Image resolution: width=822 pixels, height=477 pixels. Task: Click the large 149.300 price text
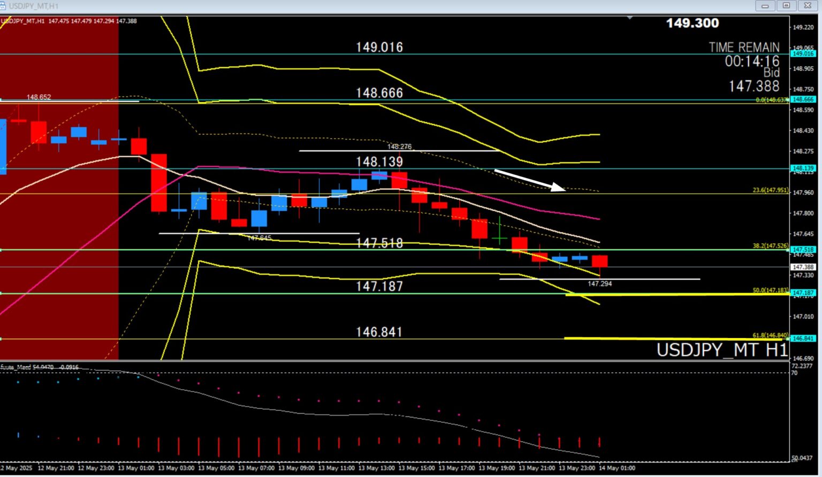coord(692,23)
